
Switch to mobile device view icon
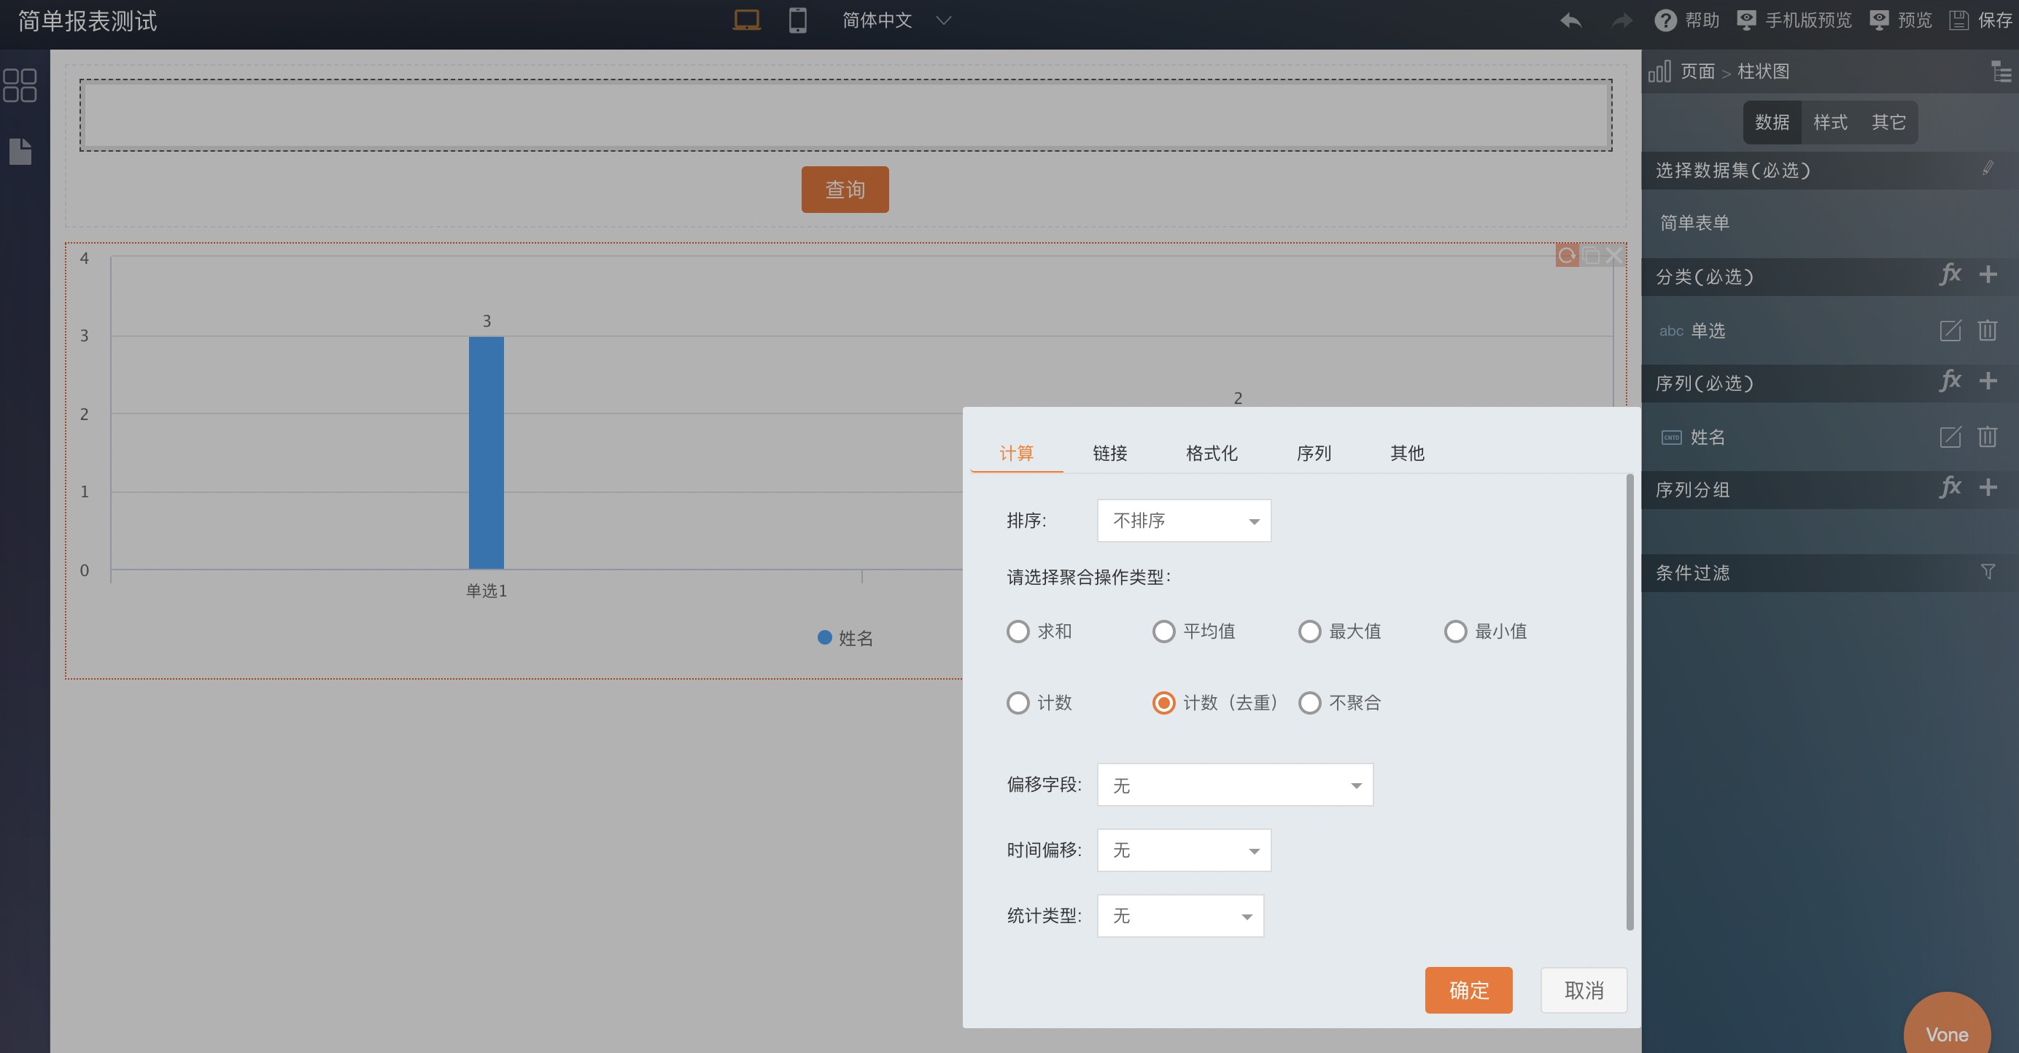797,20
